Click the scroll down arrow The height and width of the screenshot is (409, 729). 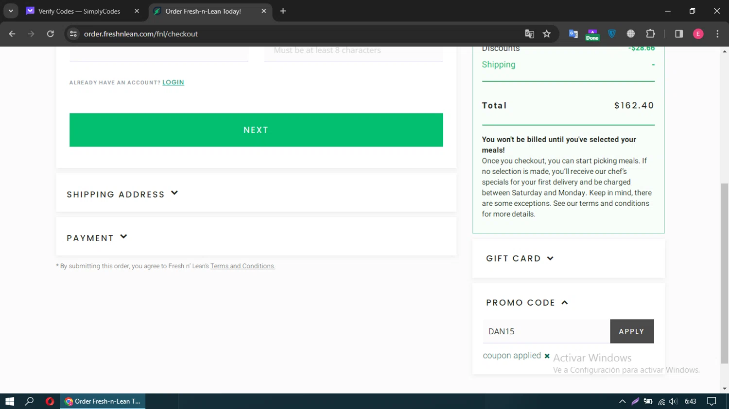coord(725,389)
